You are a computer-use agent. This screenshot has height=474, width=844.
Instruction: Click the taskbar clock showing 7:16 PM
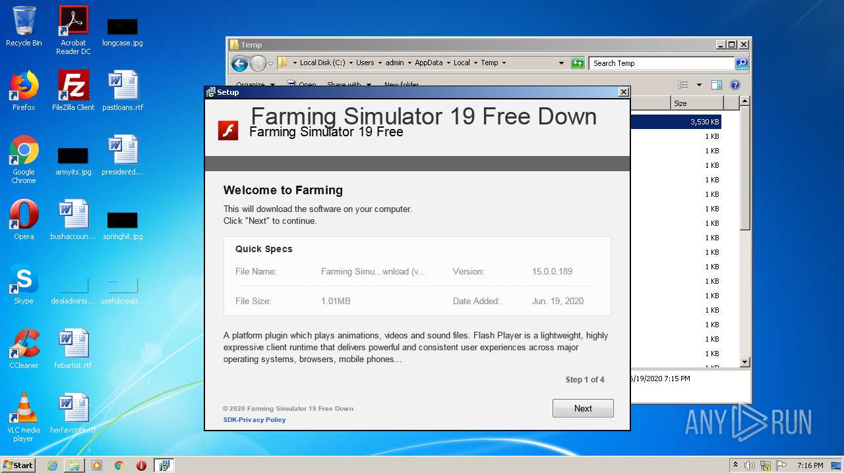810,465
